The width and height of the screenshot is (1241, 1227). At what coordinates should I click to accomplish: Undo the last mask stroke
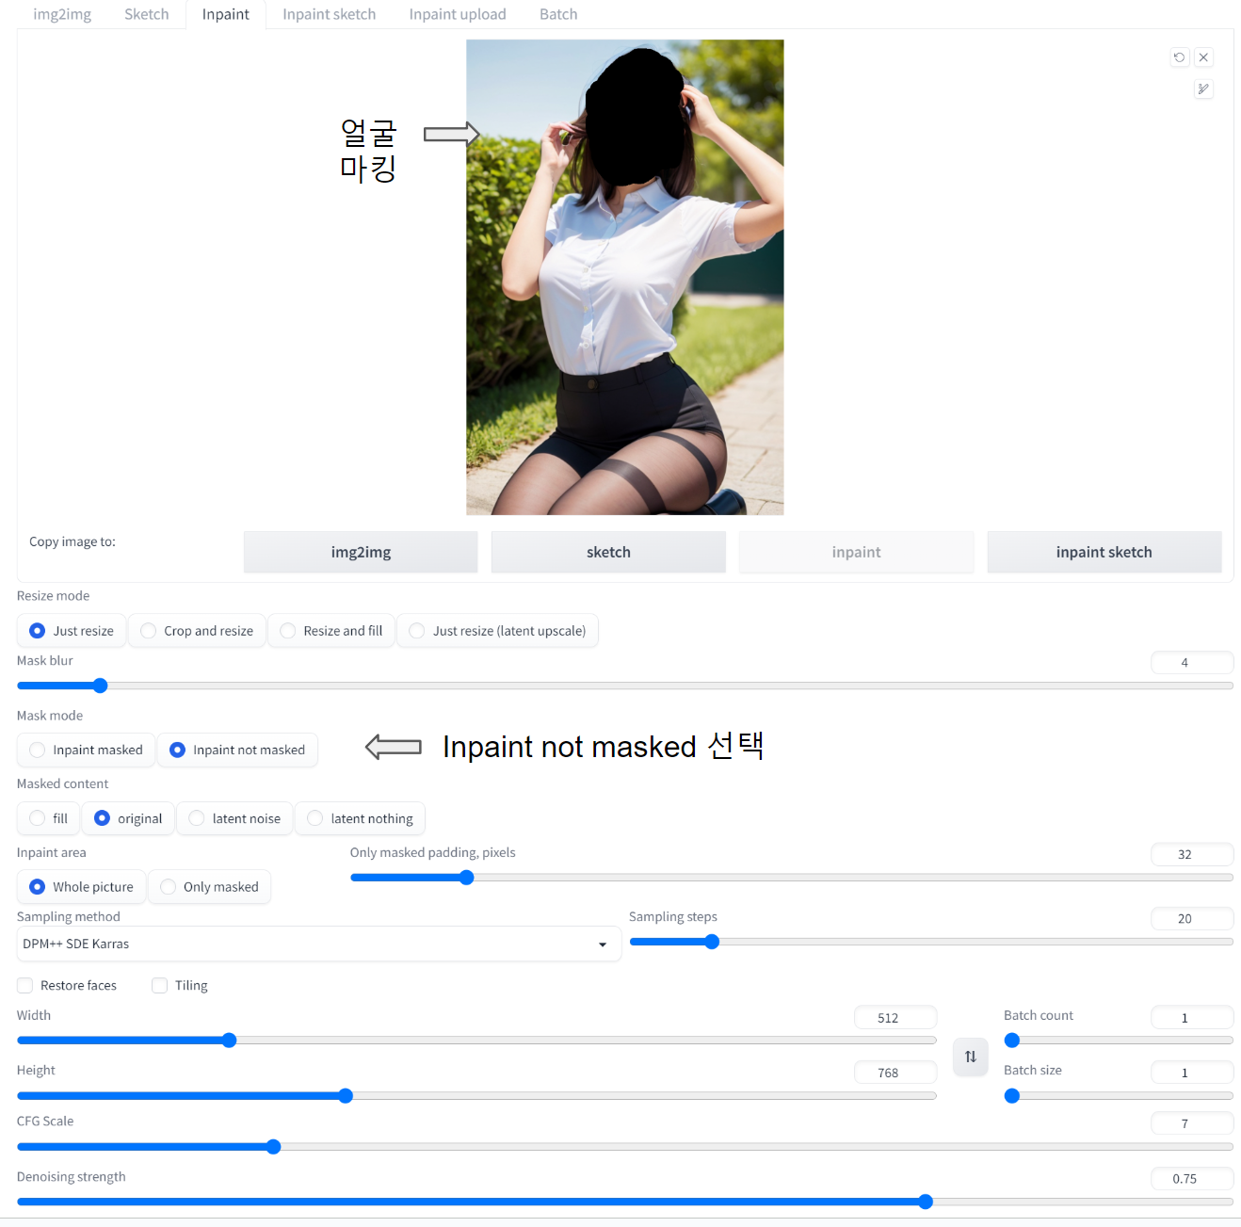tap(1179, 57)
